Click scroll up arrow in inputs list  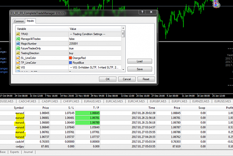click(123, 28)
